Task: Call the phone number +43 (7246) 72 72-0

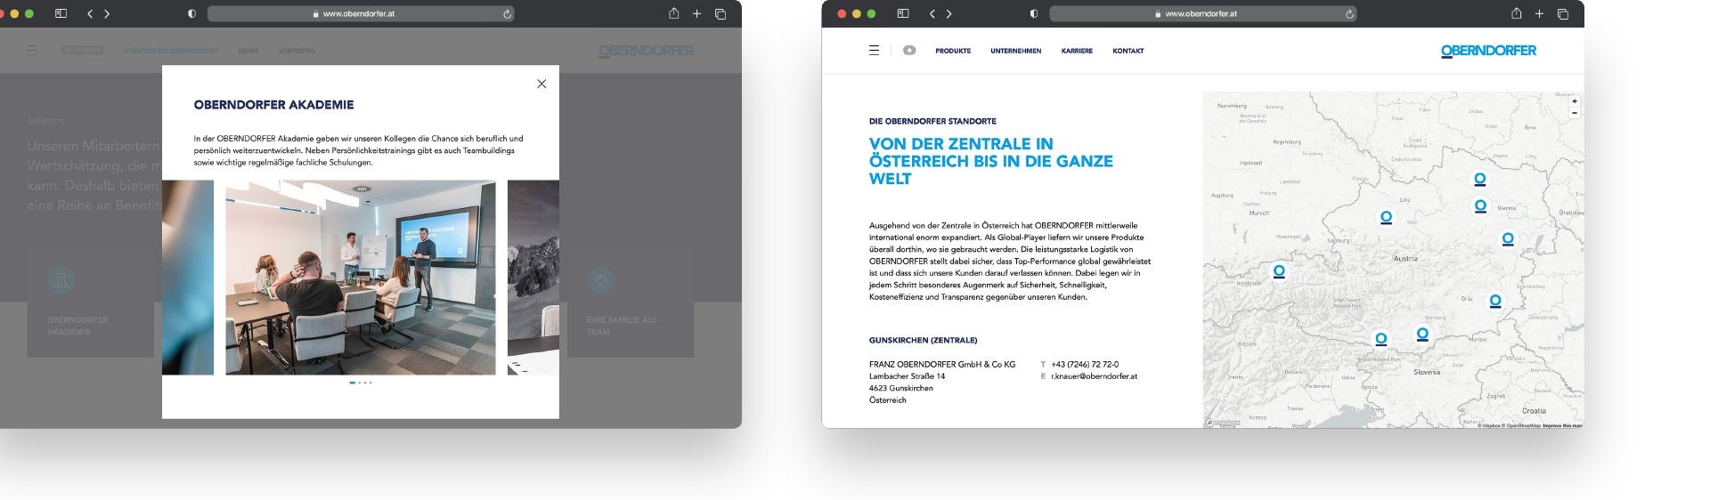Action: (1085, 365)
